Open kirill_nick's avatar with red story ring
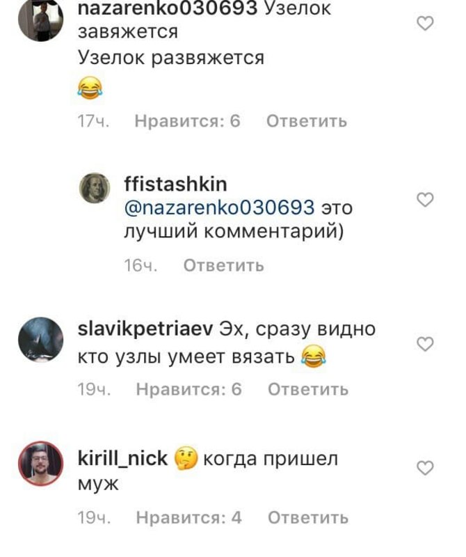 coord(40,463)
